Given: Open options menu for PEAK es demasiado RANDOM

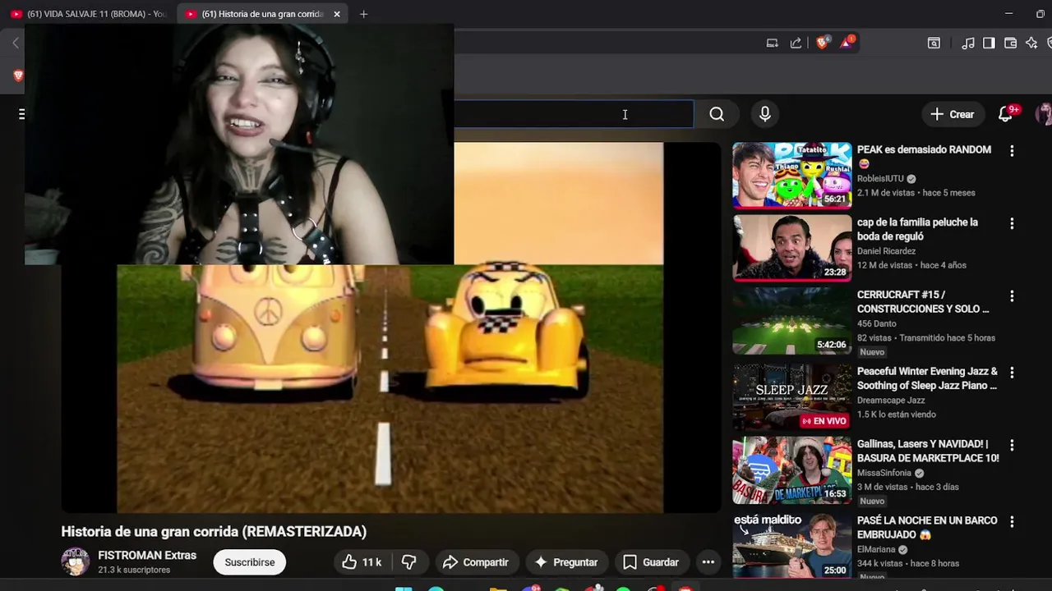Looking at the screenshot, I should (x=1012, y=151).
